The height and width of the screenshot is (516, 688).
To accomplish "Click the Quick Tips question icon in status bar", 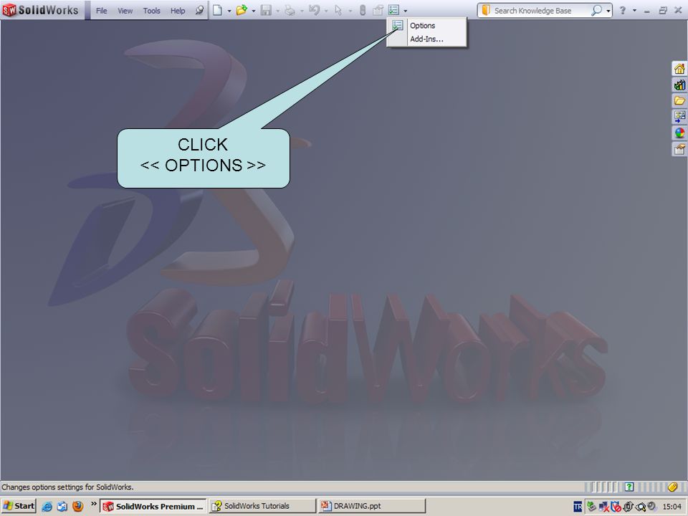I will [x=629, y=487].
